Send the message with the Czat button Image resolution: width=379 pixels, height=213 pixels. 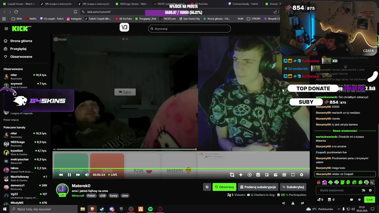(370, 200)
